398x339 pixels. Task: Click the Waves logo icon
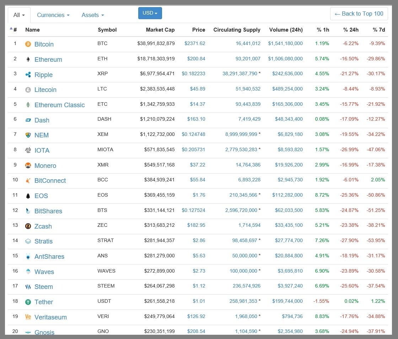click(28, 271)
